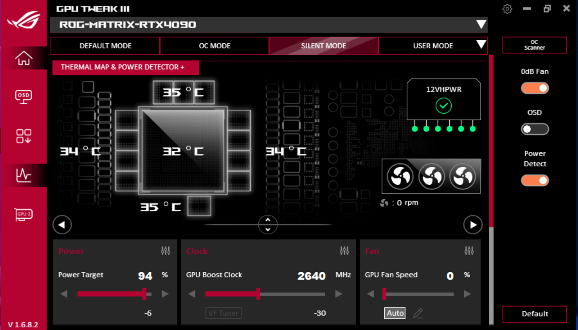Viewport: 578px width, 330px height.
Task: Open Fan panel advanced settings icon
Action: (469, 251)
